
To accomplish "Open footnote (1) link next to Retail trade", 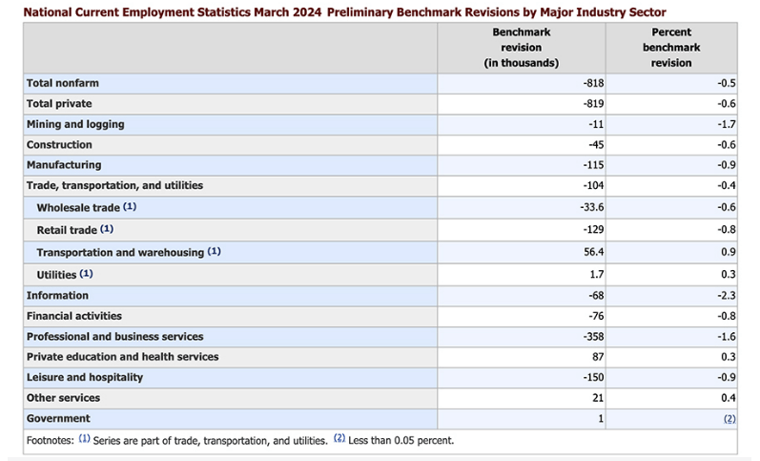I will (107, 229).
